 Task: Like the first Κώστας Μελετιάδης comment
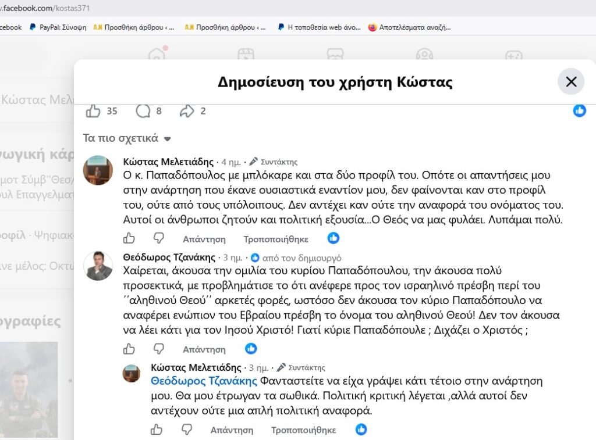[x=129, y=238]
